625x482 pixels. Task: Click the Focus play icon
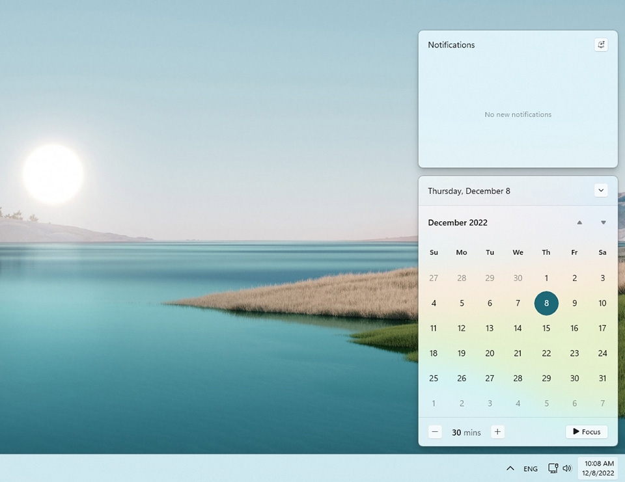[x=576, y=431]
